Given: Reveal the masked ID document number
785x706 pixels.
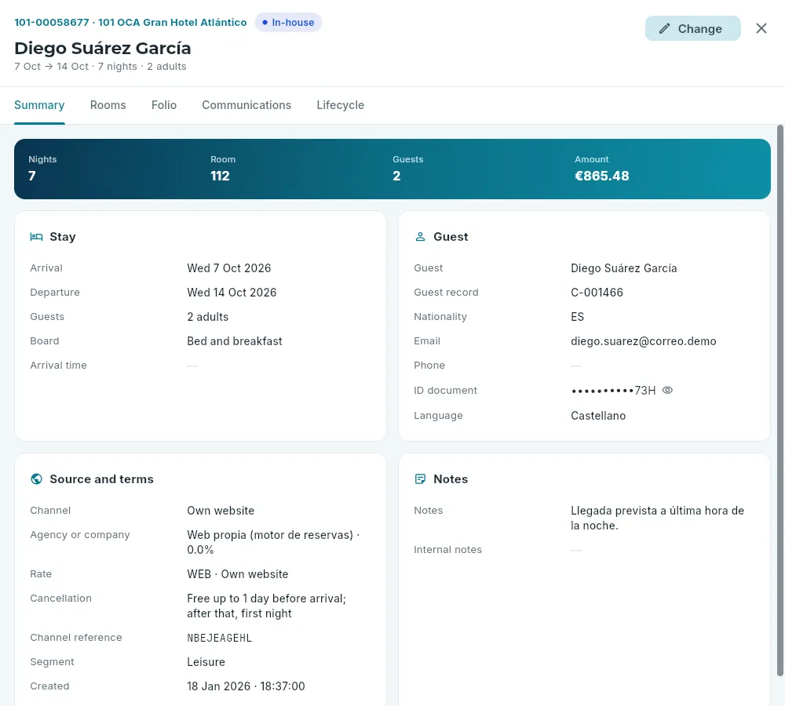Looking at the screenshot, I should [667, 391].
